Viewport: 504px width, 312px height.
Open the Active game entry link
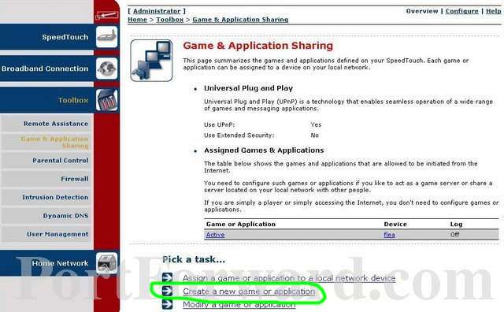[215, 235]
